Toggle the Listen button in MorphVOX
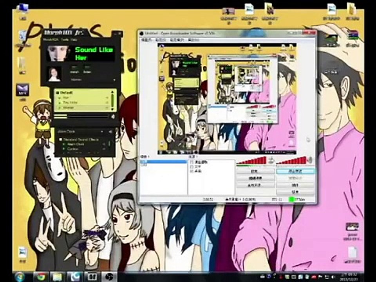Viewport: 376px width, 282px height. (87, 70)
